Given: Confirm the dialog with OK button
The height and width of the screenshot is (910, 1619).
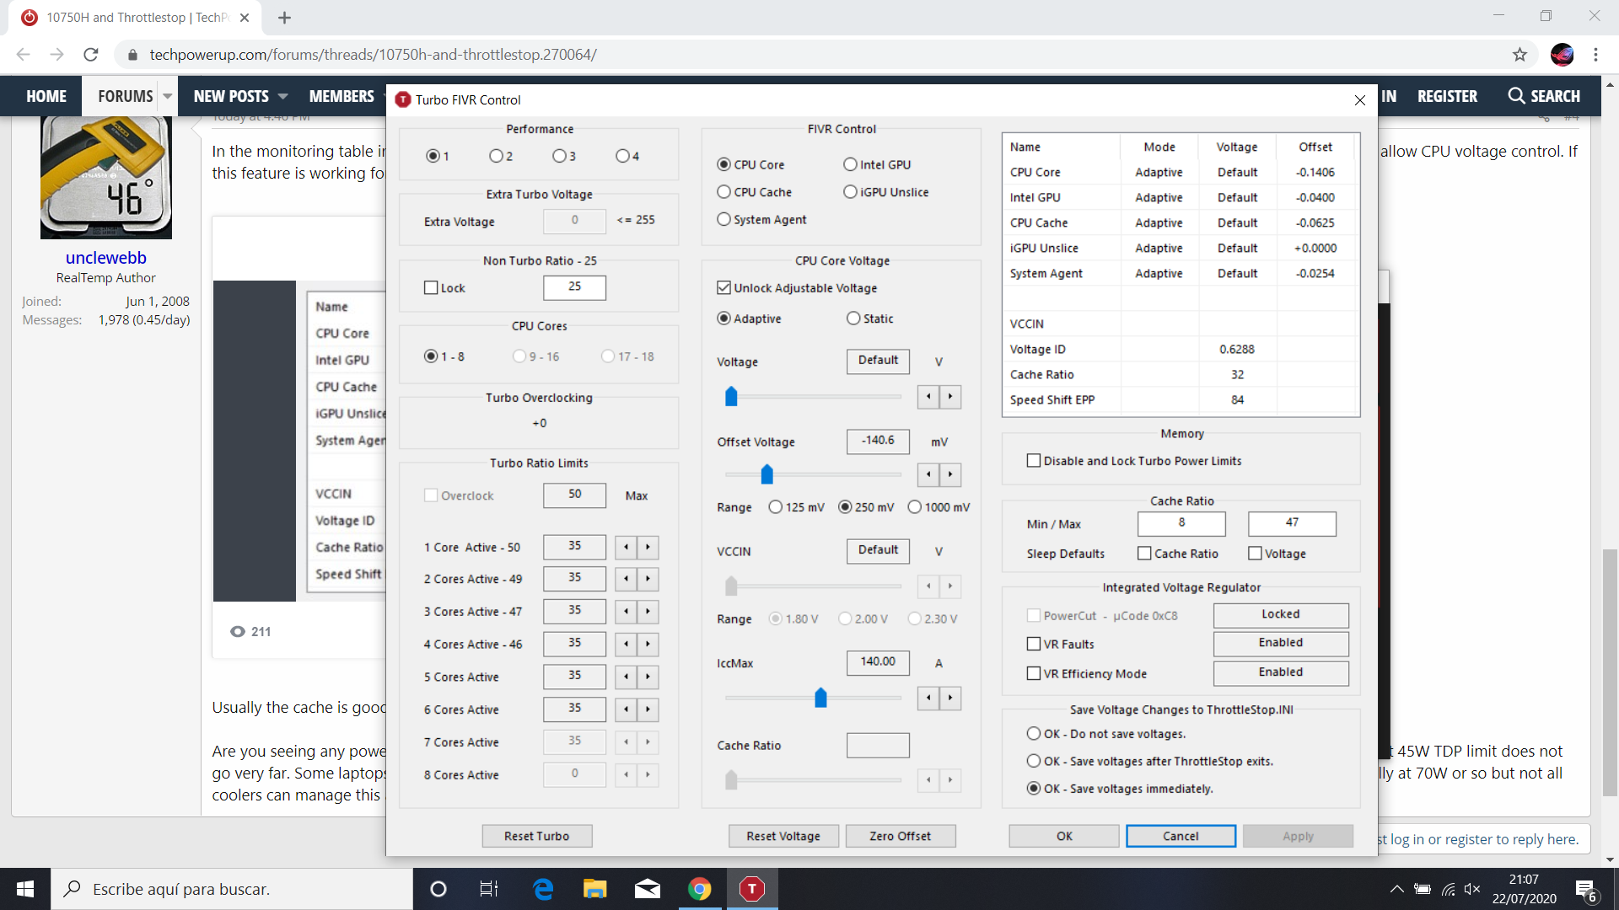Looking at the screenshot, I should coord(1064,836).
